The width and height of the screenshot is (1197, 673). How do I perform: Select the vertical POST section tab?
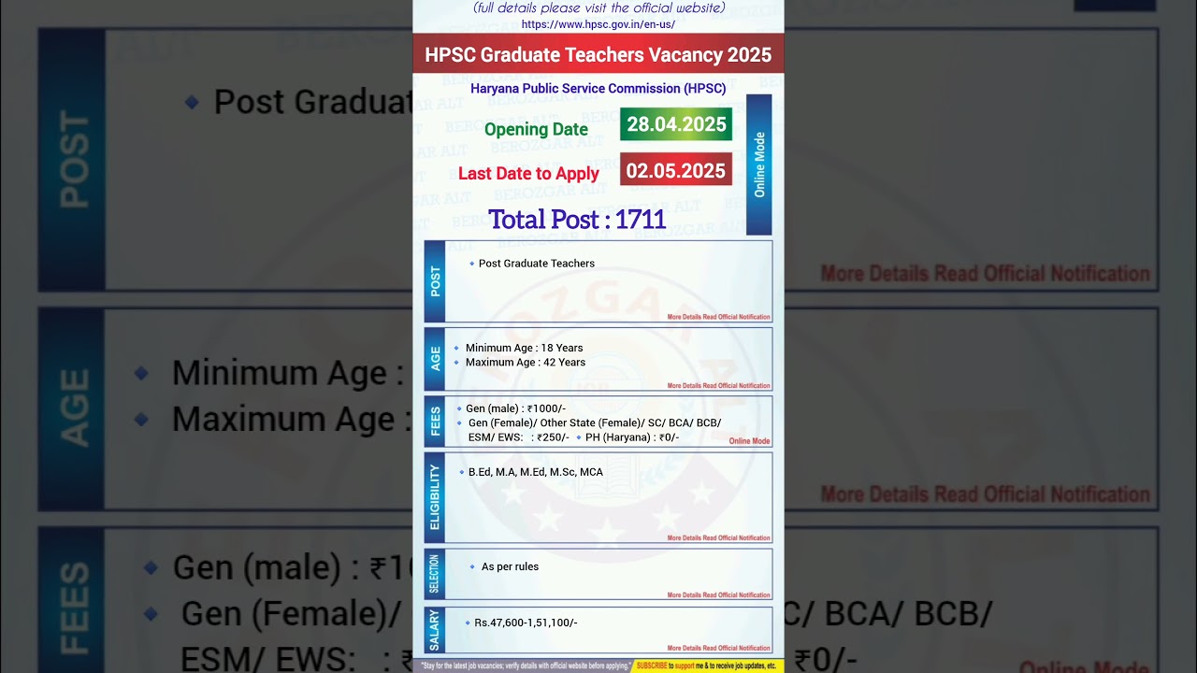pyautogui.click(x=435, y=281)
